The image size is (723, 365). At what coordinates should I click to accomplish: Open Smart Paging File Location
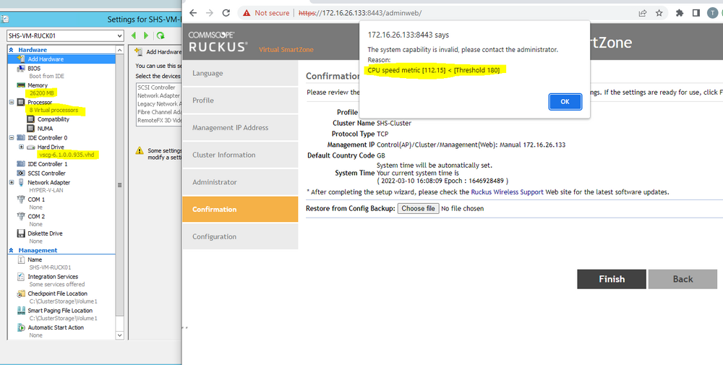[60, 311]
